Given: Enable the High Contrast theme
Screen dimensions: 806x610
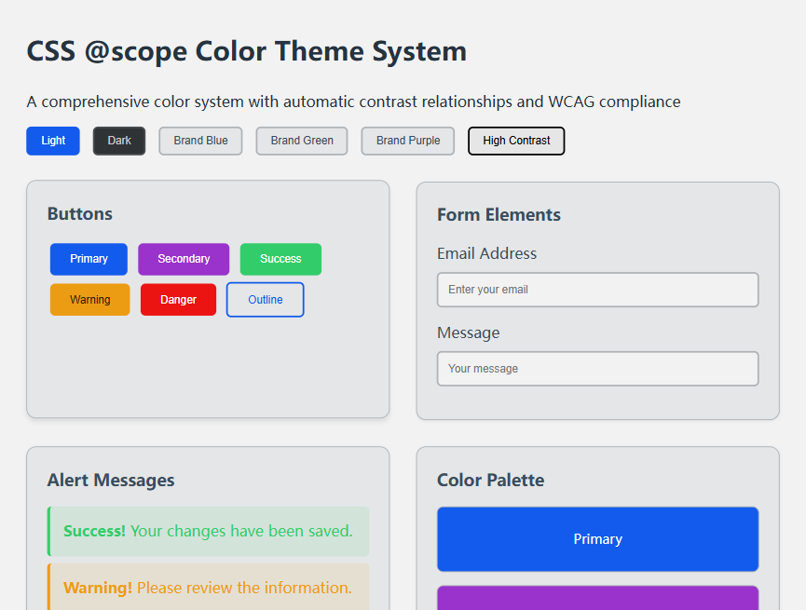Looking at the screenshot, I should pyautogui.click(x=516, y=141).
